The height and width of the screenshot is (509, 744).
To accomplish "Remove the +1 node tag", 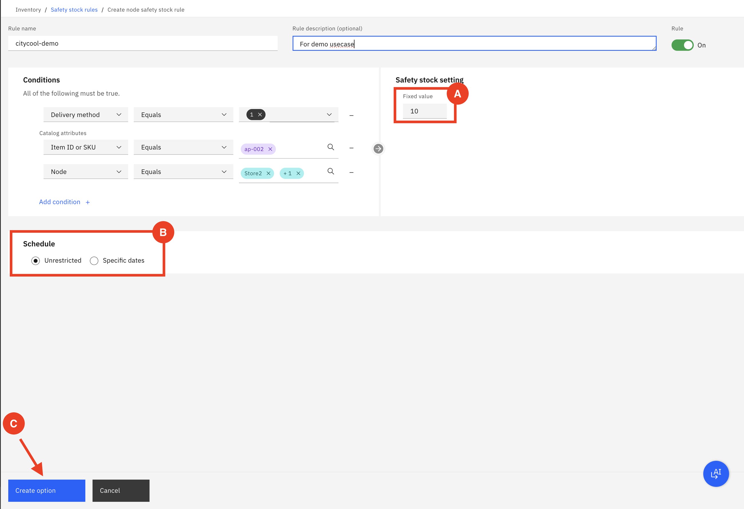I will [298, 173].
